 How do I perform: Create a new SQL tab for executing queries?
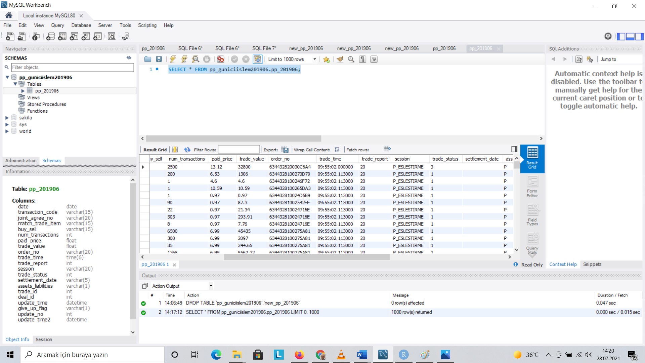(x=9, y=36)
